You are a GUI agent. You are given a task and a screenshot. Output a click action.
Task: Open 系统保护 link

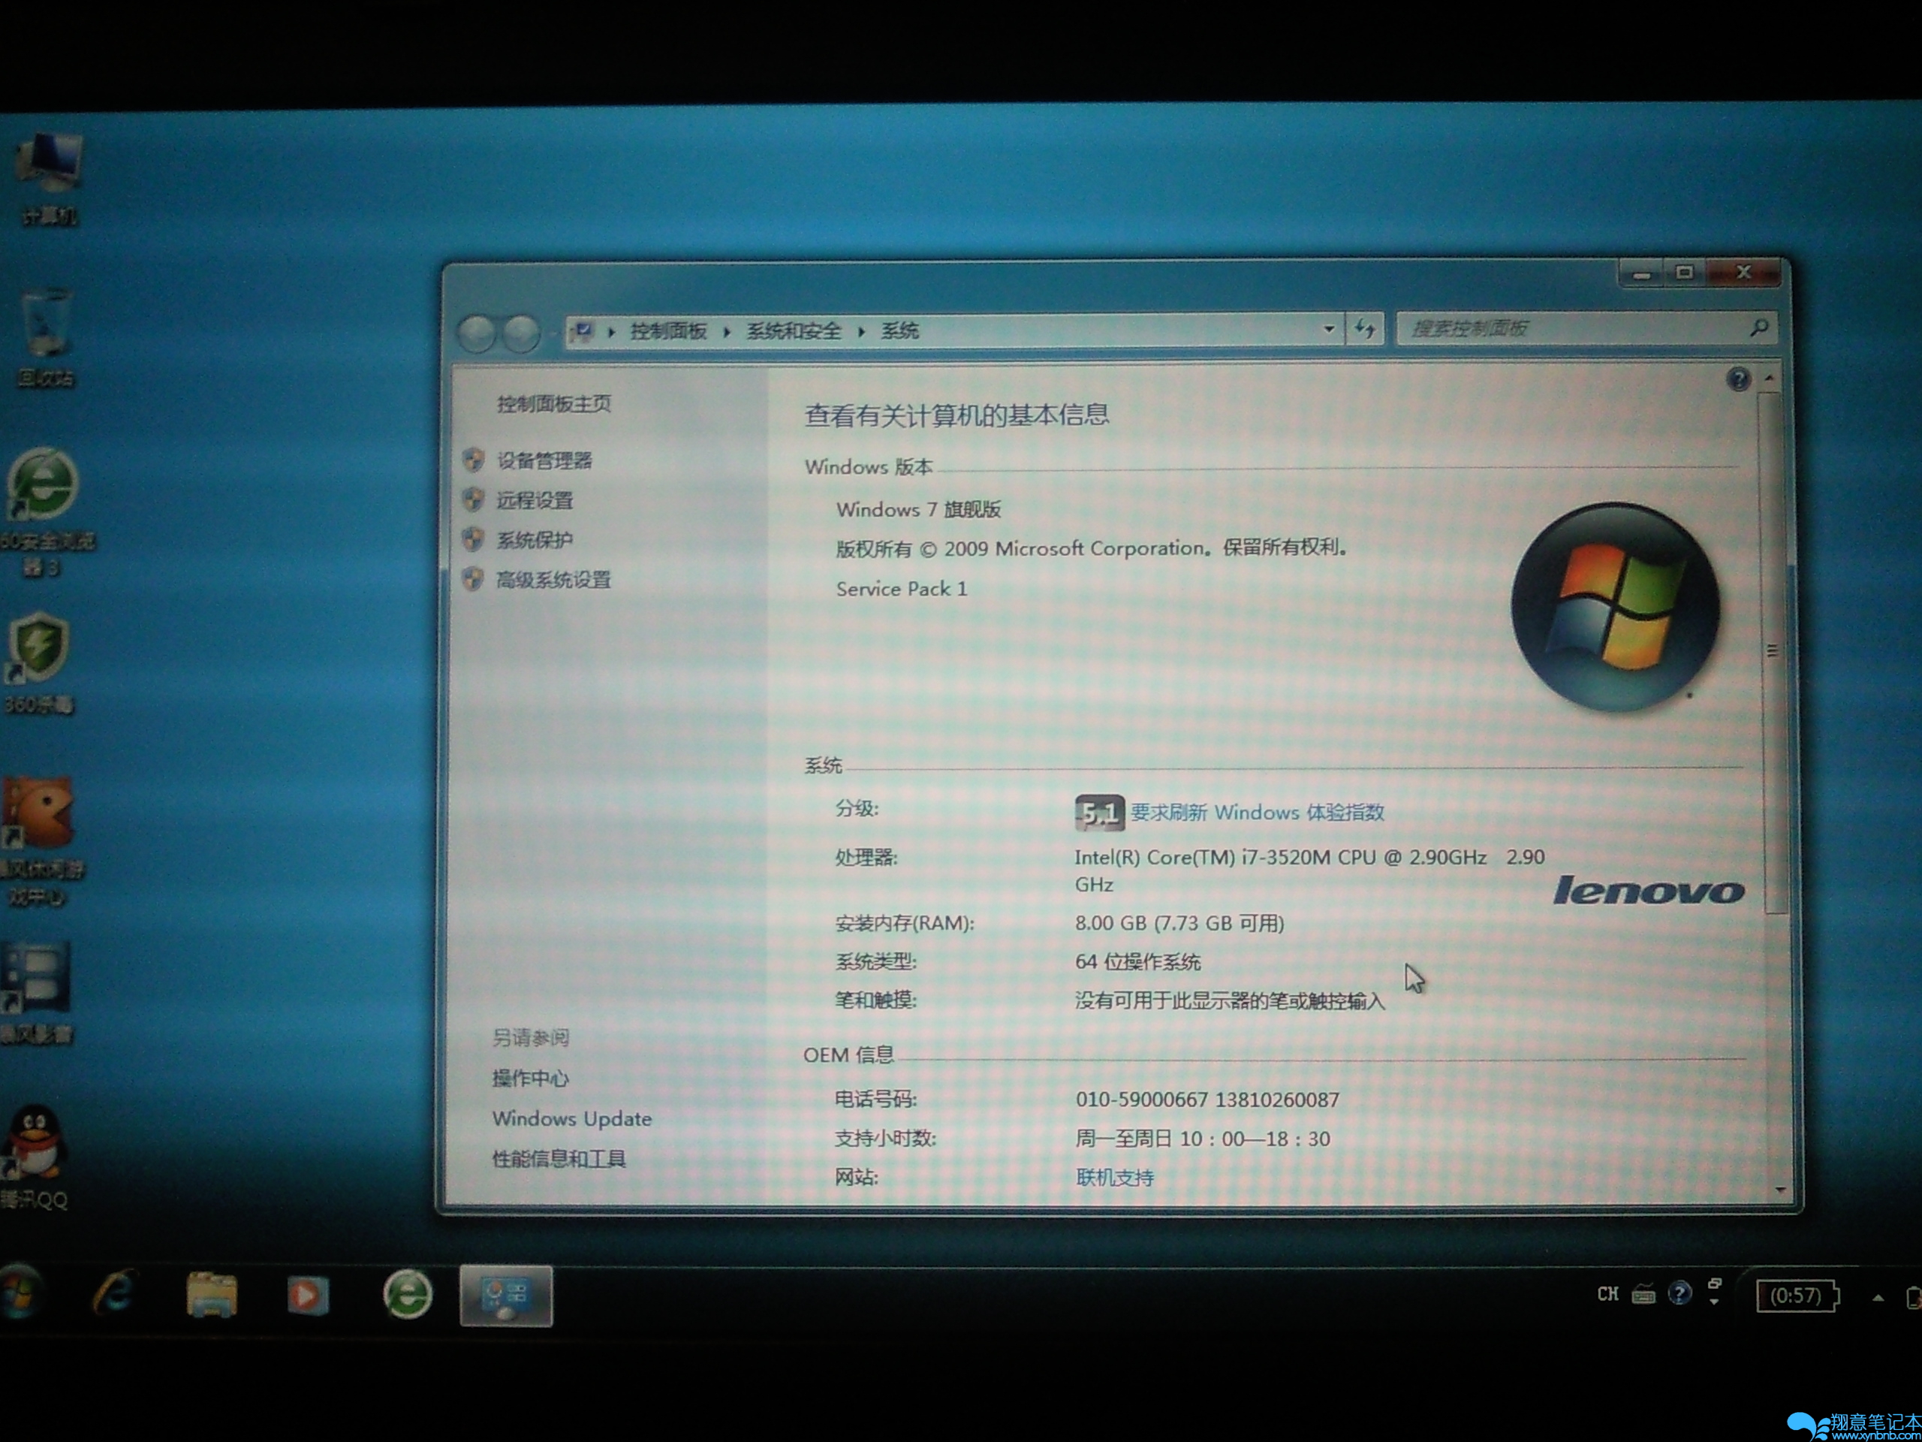(535, 541)
